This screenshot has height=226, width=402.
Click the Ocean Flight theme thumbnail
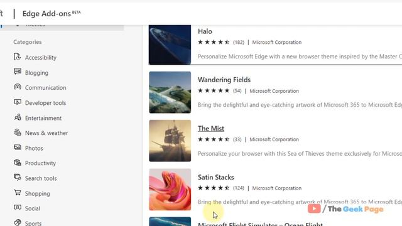170,222
